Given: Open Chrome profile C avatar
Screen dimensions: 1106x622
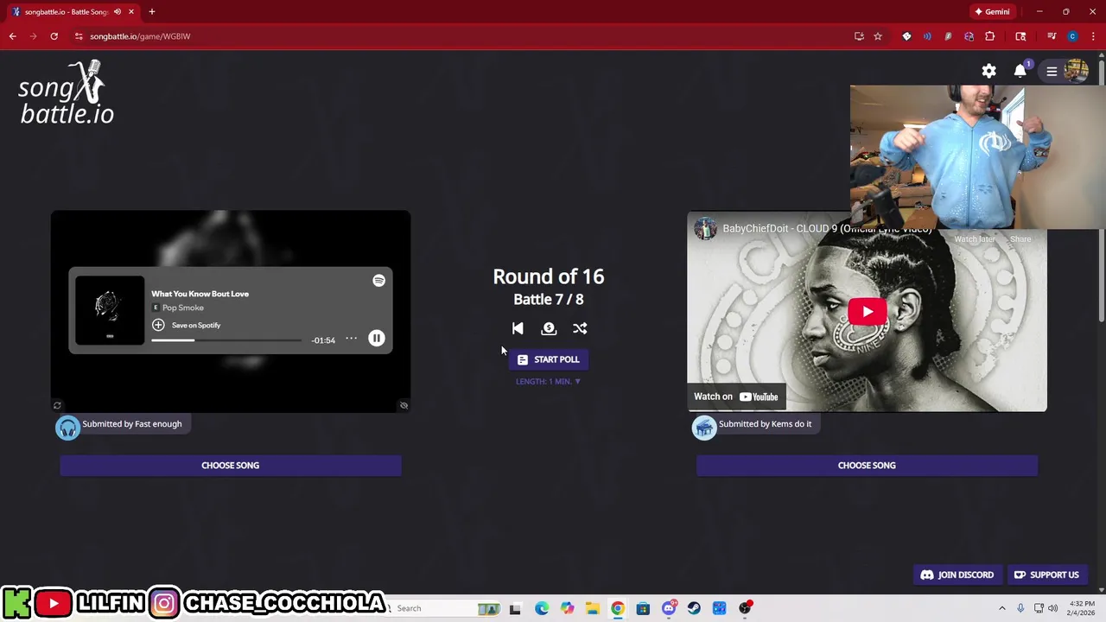Looking at the screenshot, I should click(1072, 36).
